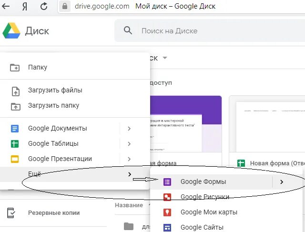
Task: Open the Новая форма (Отве spreadsheet thumbnail
Action: (x=267, y=124)
